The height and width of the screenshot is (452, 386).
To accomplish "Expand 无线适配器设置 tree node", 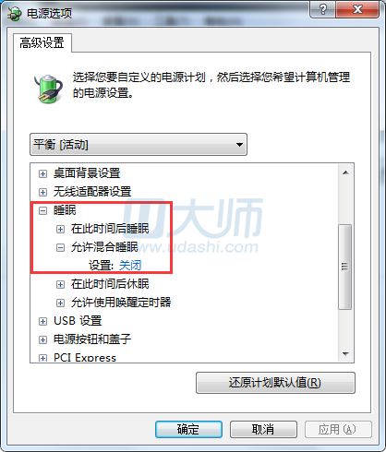I will 42,192.
